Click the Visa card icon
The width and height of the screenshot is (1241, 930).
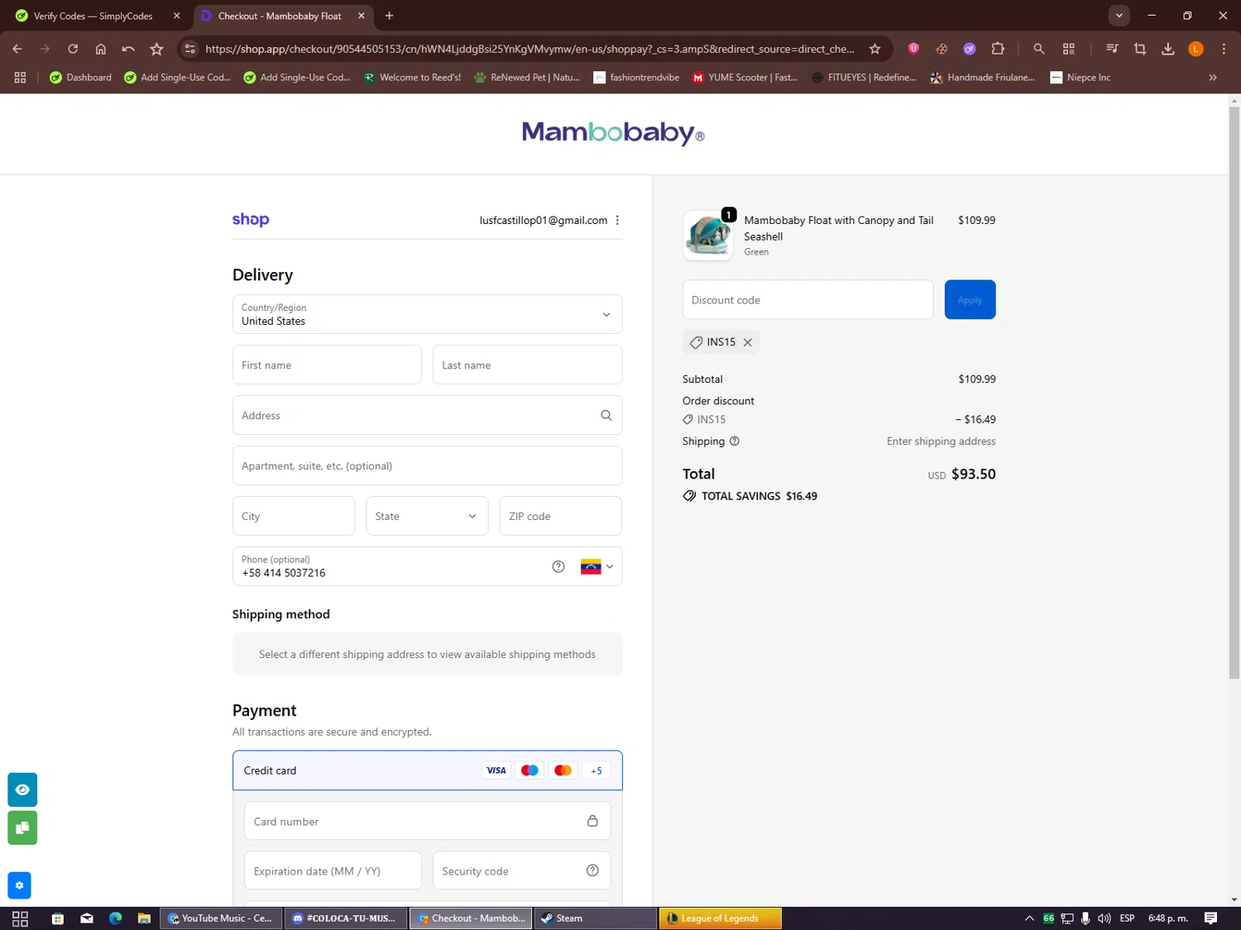pos(496,770)
